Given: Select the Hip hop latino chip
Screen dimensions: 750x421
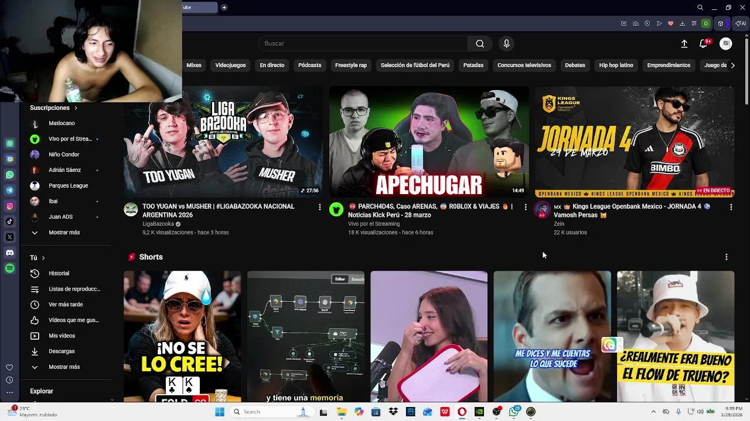Looking at the screenshot, I should pos(616,65).
